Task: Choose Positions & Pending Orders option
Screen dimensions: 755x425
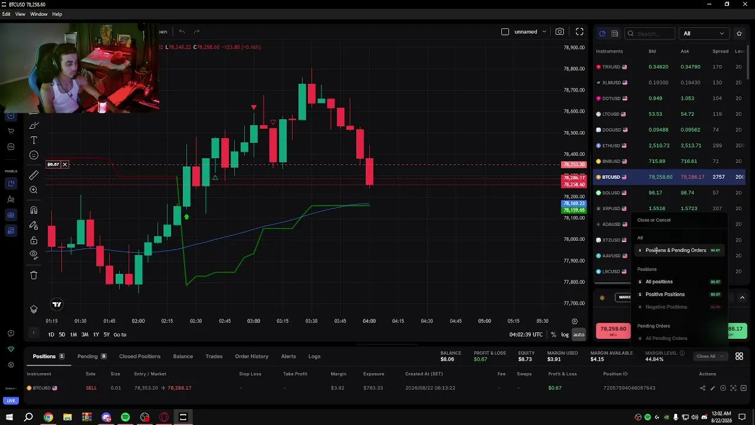Action: pos(679,250)
